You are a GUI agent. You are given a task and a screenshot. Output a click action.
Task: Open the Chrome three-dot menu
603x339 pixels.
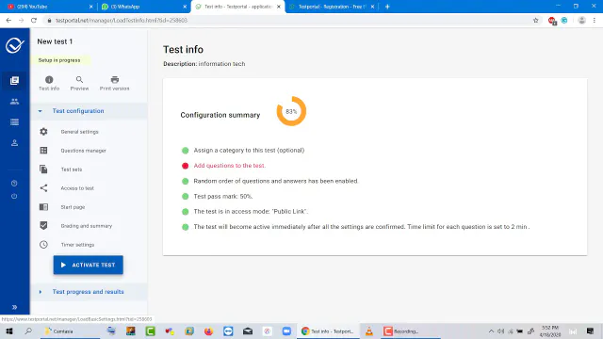pos(595,21)
